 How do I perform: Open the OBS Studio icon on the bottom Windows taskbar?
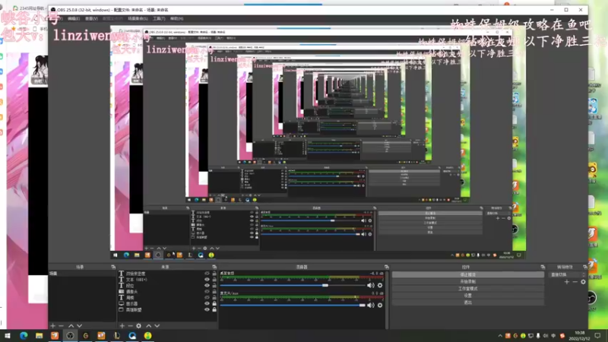[x=70, y=336]
